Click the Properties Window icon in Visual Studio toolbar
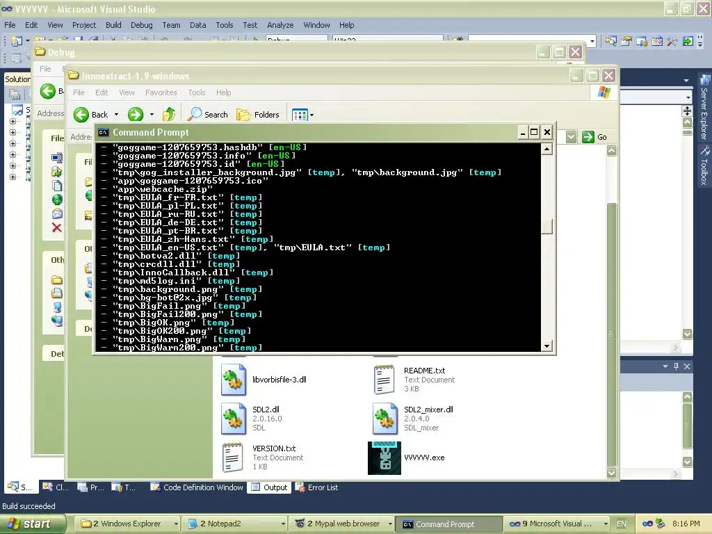Image resolution: width=712 pixels, height=534 pixels. pos(626,41)
